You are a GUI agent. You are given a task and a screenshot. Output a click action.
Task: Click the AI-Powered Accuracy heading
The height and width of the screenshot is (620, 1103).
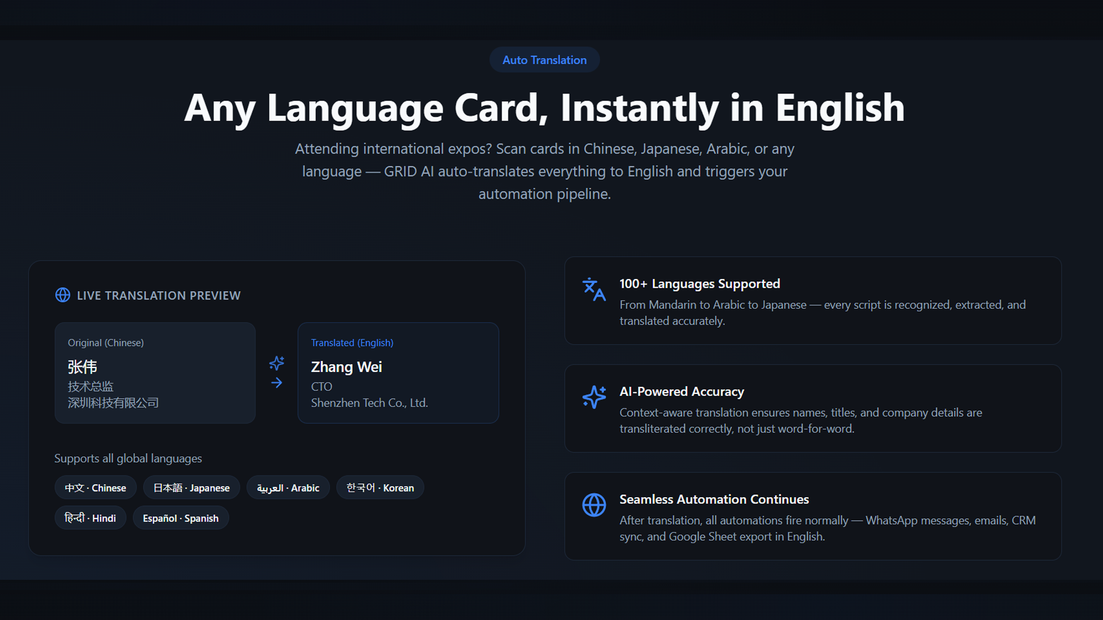[x=681, y=392]
